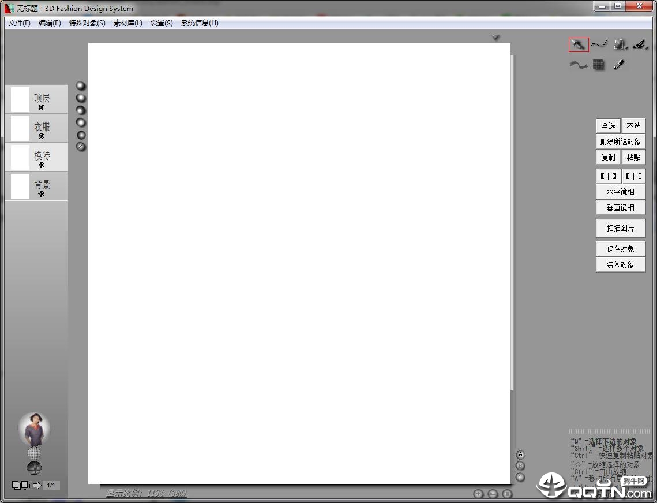Click the round page fit button
657x503 pixels.
pos(508,494)
